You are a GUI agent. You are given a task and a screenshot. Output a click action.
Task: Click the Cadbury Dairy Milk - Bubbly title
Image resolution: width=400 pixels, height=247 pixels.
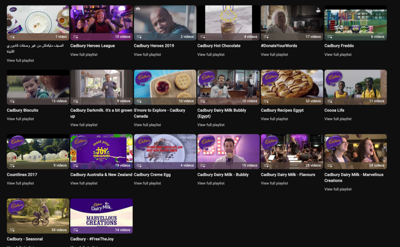pyautogui.click(x=223, y=175)
